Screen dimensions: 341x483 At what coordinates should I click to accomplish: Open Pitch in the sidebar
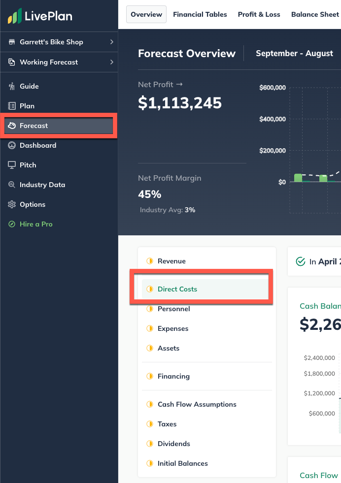59,165
